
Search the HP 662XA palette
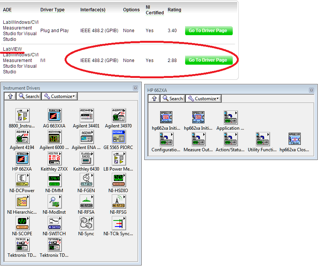[173, 98]
